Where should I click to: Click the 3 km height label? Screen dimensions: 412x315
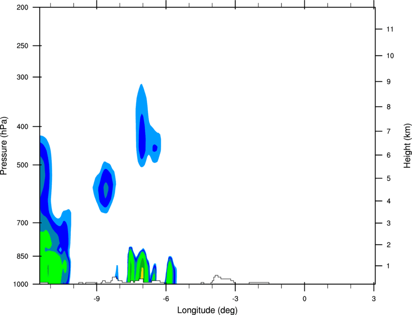pyautogui.click(x=389, y=223)
